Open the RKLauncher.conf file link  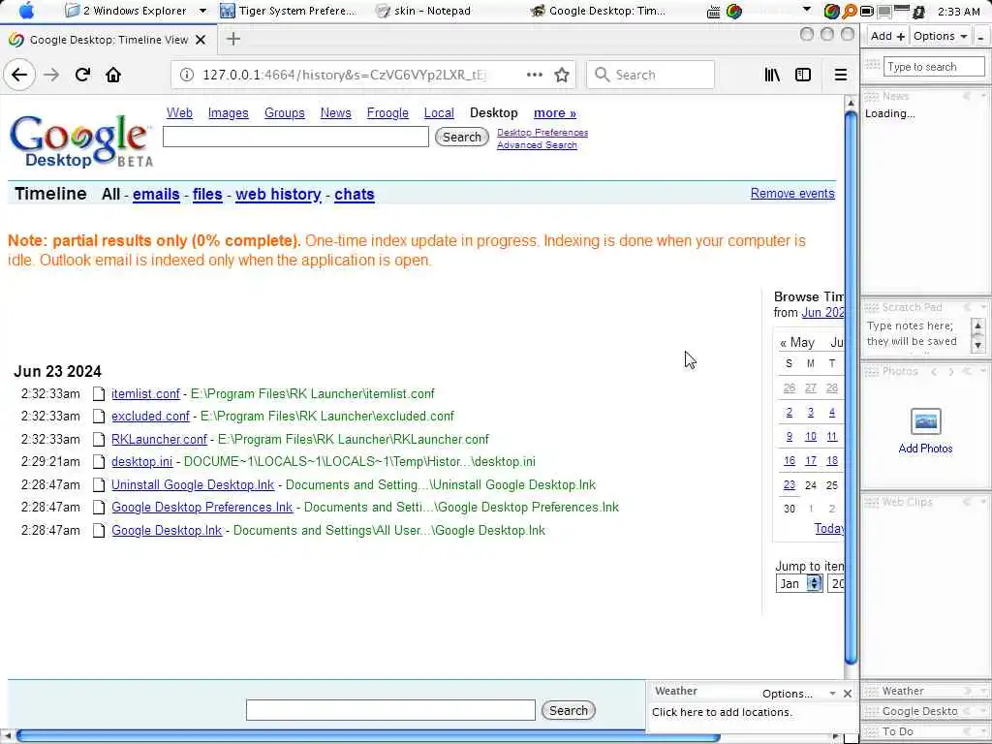coord(160,439)
